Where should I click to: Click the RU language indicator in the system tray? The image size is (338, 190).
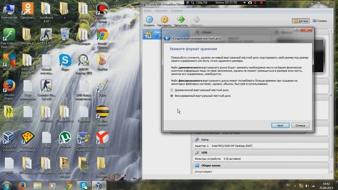coord(288,185)
